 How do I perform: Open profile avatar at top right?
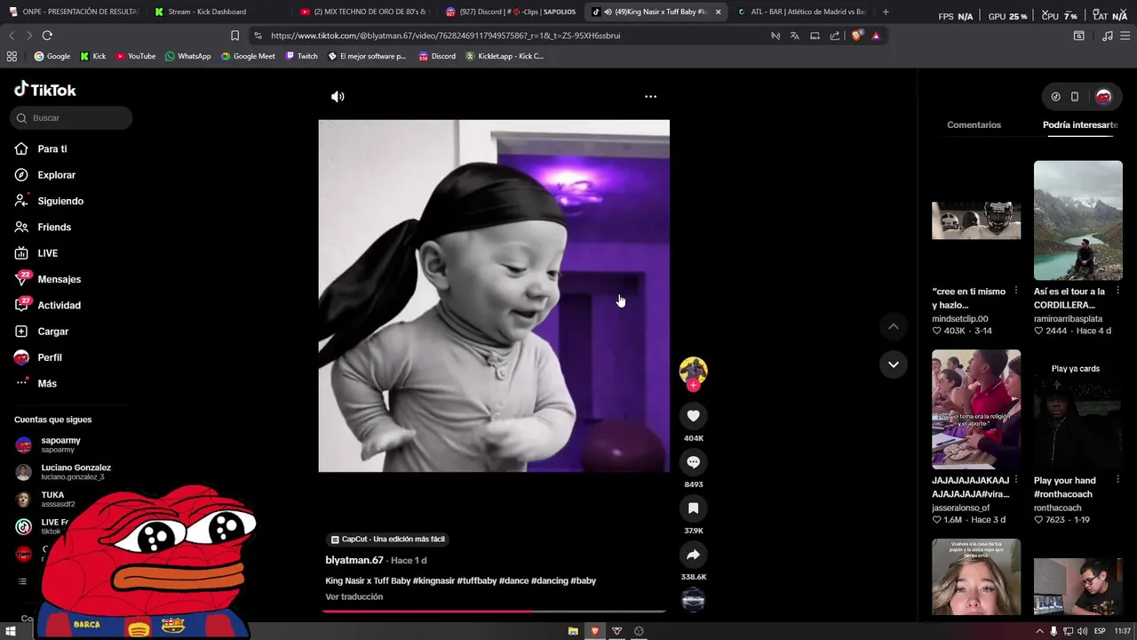click(x=1103, y=97)
